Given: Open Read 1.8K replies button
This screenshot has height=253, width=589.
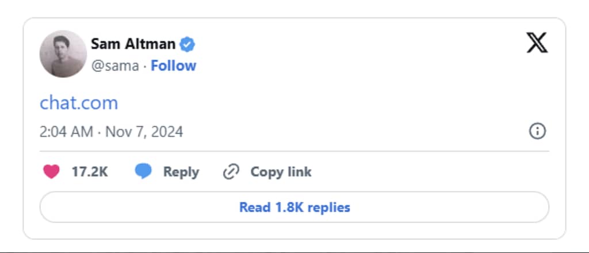Looking at the screenshot, I should (x=294, y=207).
